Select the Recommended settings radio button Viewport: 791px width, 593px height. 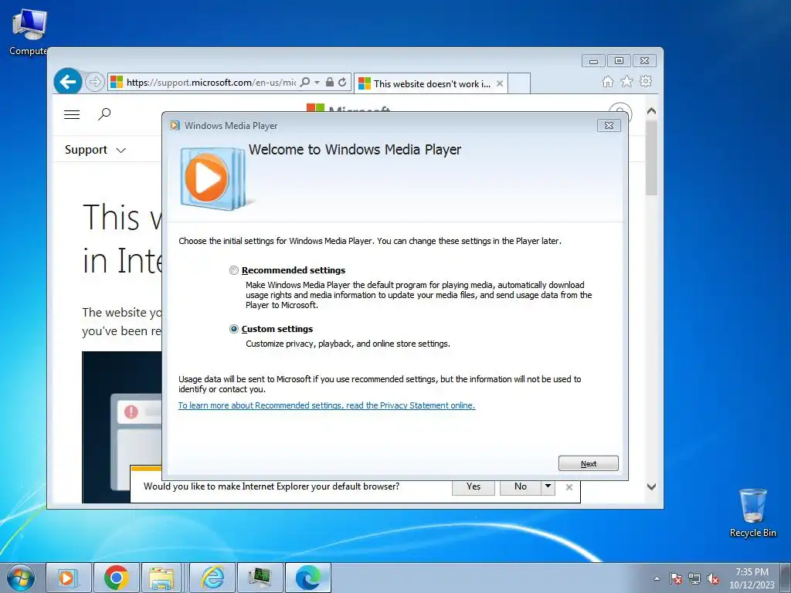tap(233, 270)
